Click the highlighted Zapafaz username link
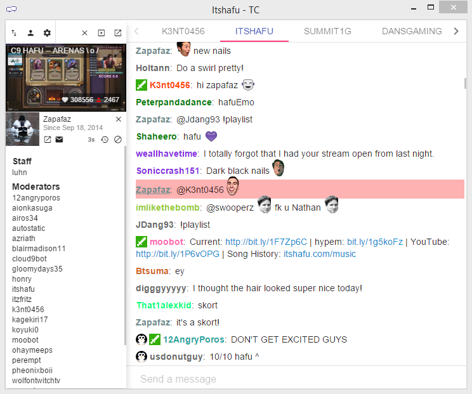Image resolution: width=472 pixels, height=394 pixels. pos(153,190)
